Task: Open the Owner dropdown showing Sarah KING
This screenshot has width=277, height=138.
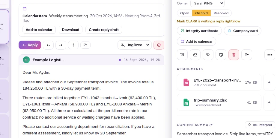Action: coord(207,3)
